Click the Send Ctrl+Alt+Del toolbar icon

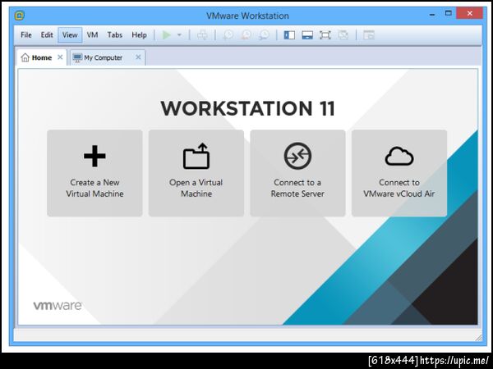point(202,34)
